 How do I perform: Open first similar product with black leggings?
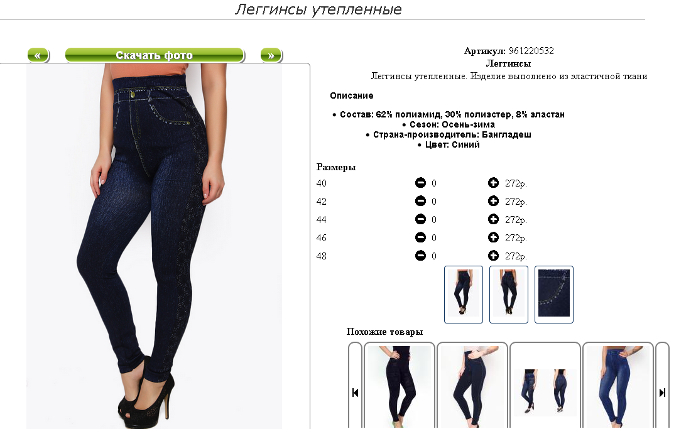tap(400, 386)
